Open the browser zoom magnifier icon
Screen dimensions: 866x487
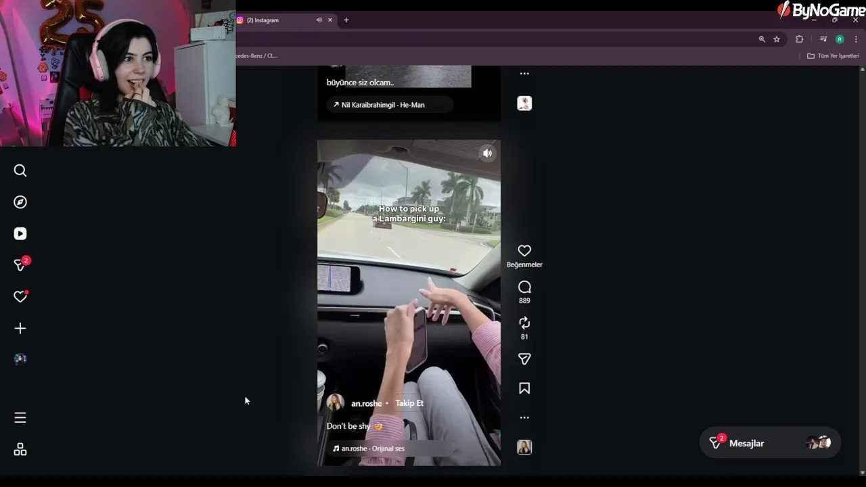click(762, 39)
